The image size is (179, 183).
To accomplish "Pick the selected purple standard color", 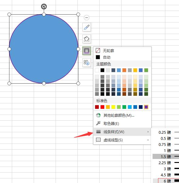I will click(146, 107).
